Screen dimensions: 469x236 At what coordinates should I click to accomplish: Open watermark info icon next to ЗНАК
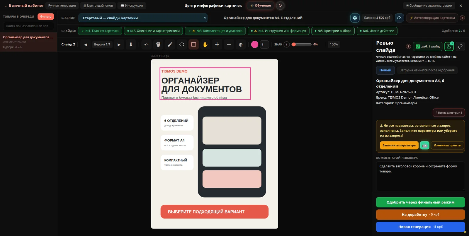(287, 45)
